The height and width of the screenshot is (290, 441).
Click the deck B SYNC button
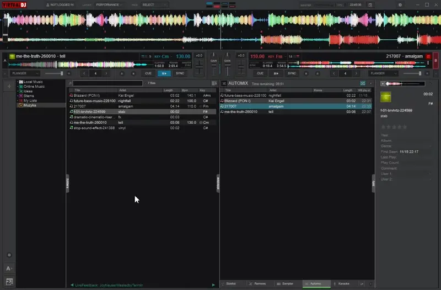click(x=292, y=73)
